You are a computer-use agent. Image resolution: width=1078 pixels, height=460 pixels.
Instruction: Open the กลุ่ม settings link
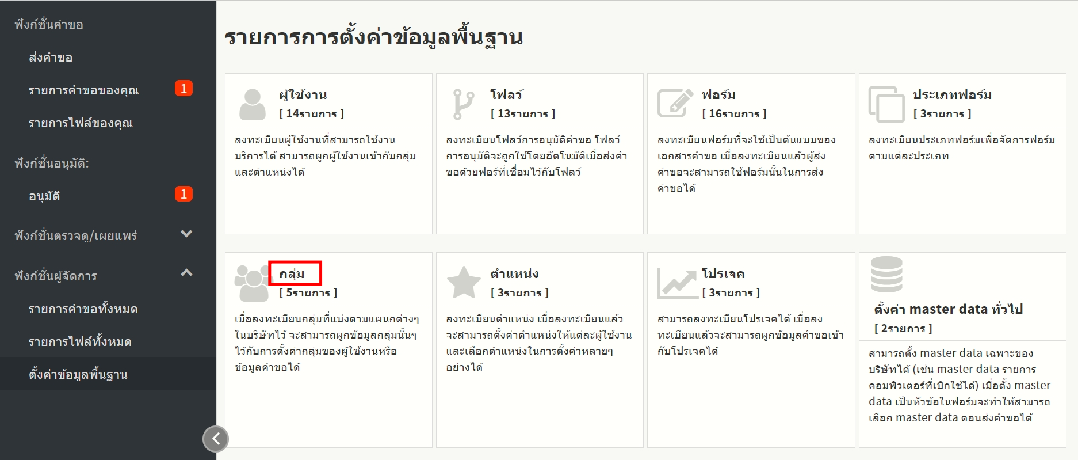click(x=292, y=274)
